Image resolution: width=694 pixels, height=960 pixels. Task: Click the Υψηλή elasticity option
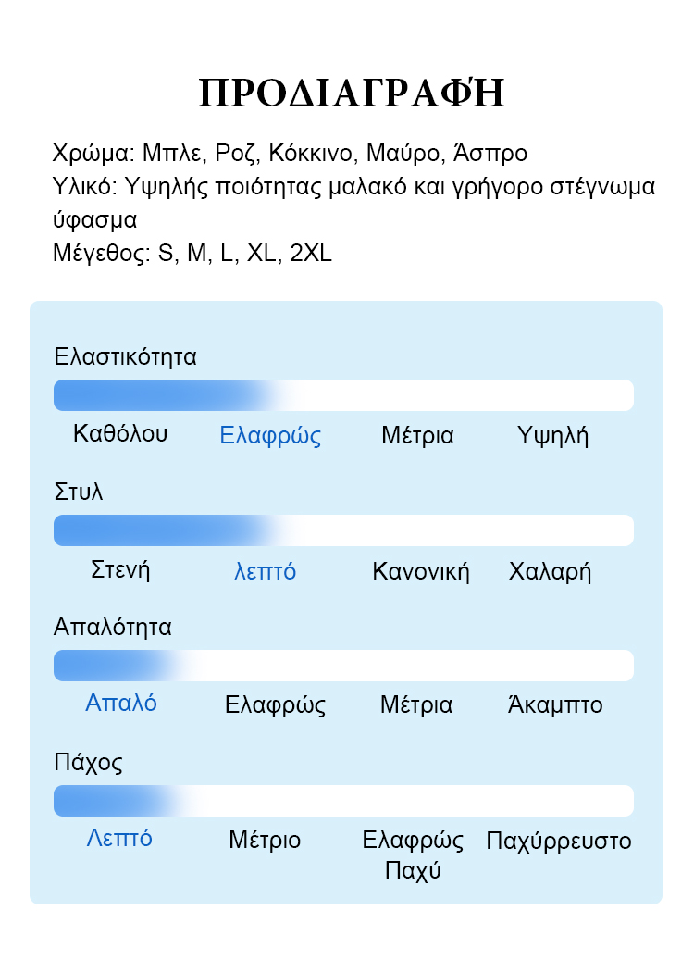[x=552, y=435]
